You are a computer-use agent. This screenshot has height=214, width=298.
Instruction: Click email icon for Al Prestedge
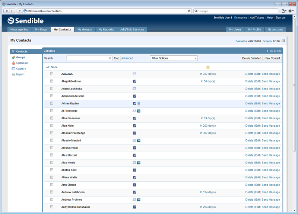pos(134,111)
